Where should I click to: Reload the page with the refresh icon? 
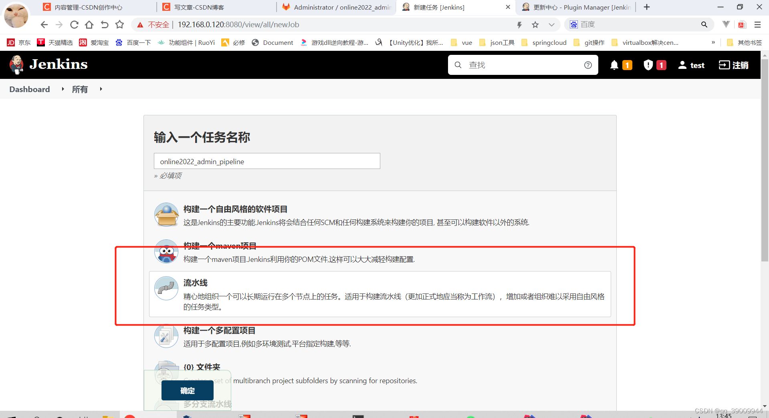click(x=74, y=25)
